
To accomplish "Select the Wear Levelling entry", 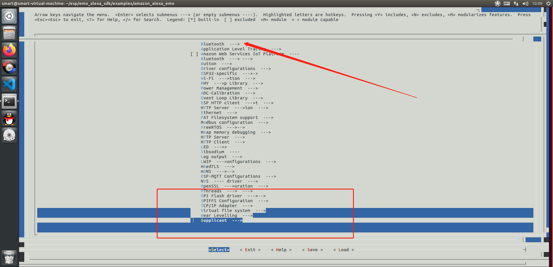I will (x=227, y=215).
